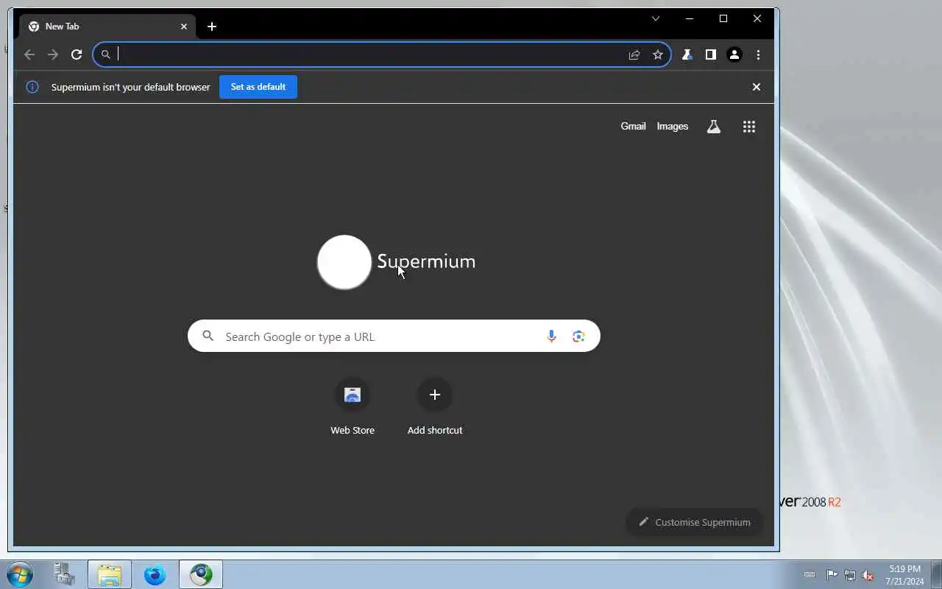Reload the current page
Image resolution: width=942 pixels, height=589 pixels.
pyautogui.click(x=77, y=54)
